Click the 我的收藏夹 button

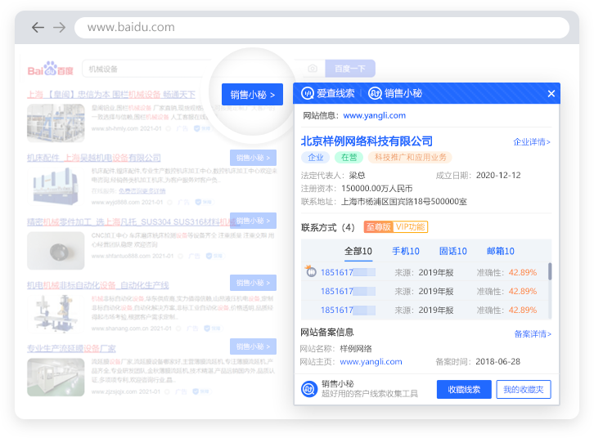tap(524, 389)
